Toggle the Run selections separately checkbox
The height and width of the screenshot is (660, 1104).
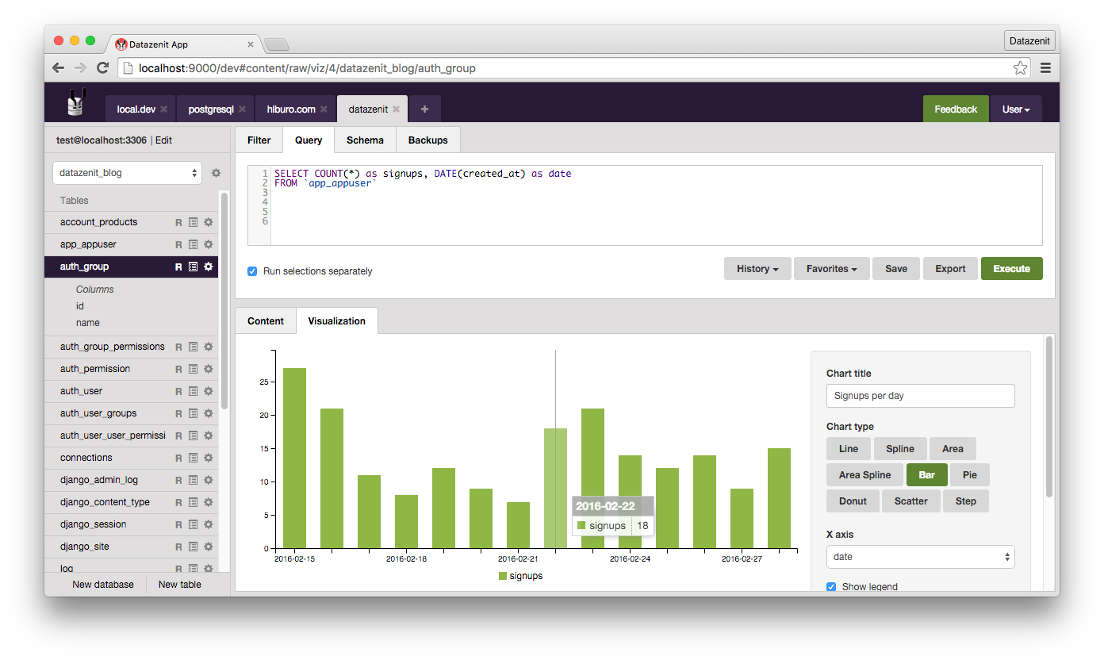(252, 271)
